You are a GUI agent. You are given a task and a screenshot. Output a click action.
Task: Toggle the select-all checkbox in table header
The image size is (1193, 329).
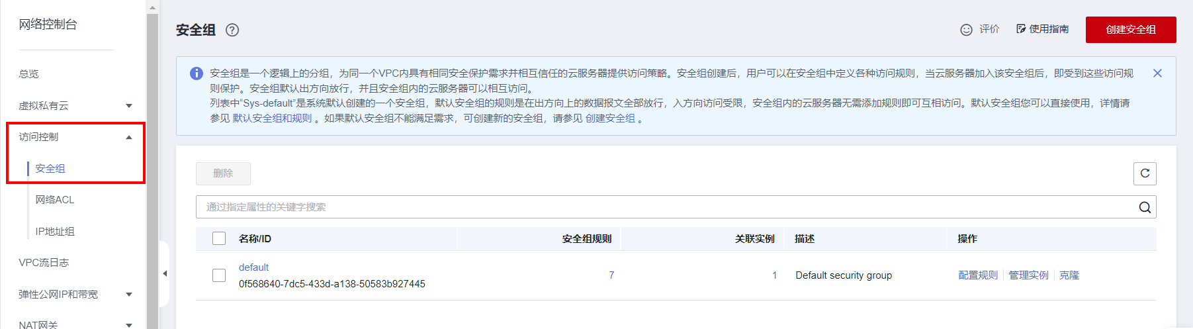[219, 238]
